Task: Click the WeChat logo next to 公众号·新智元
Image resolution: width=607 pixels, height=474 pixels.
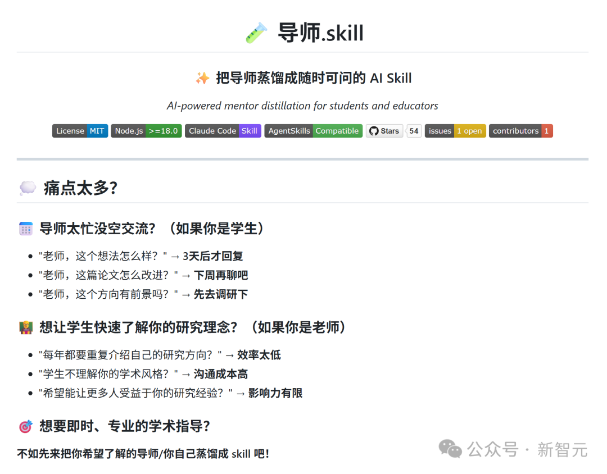Action: pos(450,449)
